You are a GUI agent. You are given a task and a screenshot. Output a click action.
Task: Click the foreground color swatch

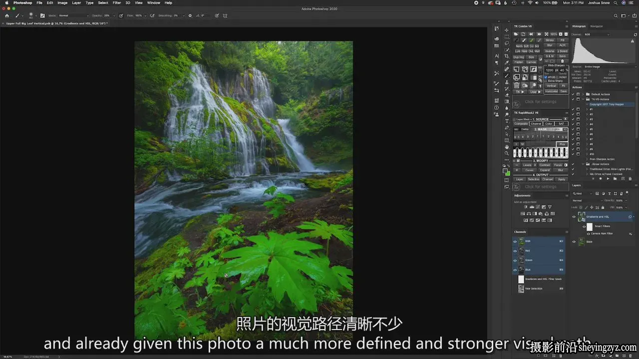tap(505, 171)
